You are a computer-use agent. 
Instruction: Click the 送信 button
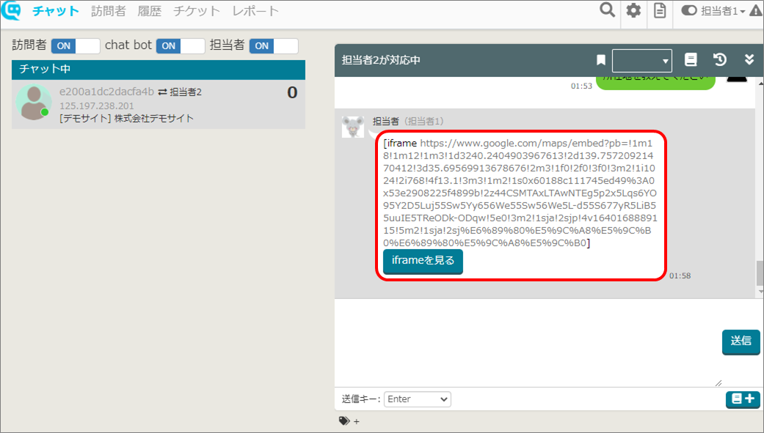click(x=741, y=341)
